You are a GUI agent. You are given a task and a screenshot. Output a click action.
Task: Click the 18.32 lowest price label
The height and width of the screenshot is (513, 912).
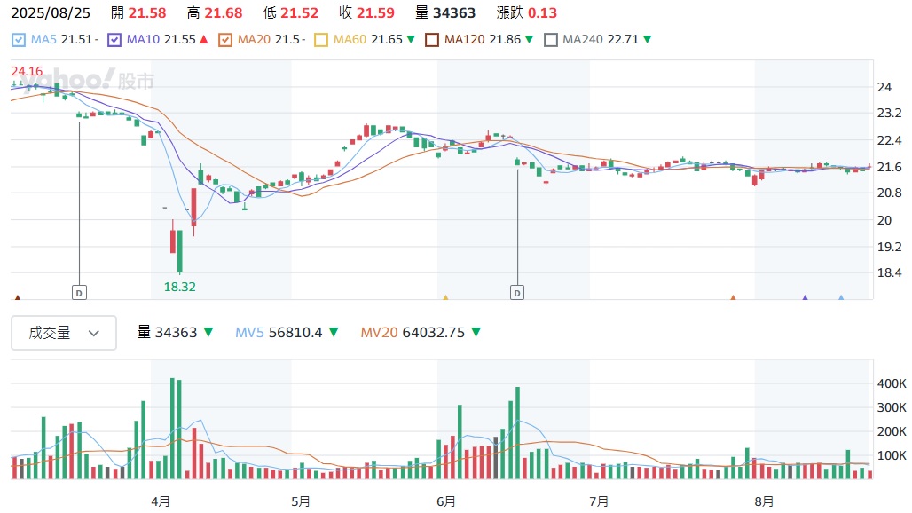(179, 286)
